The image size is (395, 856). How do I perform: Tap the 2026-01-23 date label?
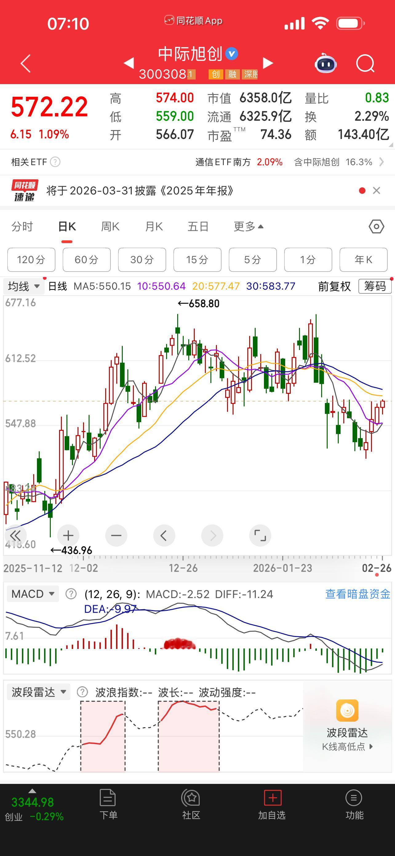tap(283, 568)
